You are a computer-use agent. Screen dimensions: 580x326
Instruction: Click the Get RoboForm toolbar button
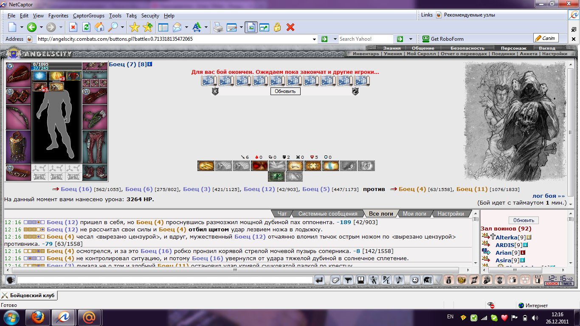point(443,39)
